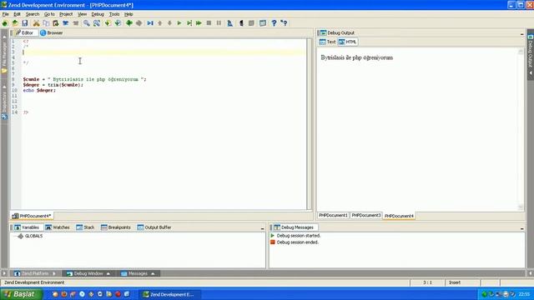Click the blue question mark Help icon

point(274,23)
